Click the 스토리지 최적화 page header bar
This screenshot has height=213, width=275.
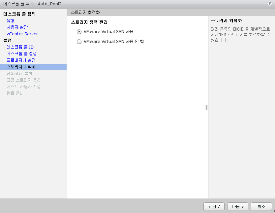tap(171, 13)
